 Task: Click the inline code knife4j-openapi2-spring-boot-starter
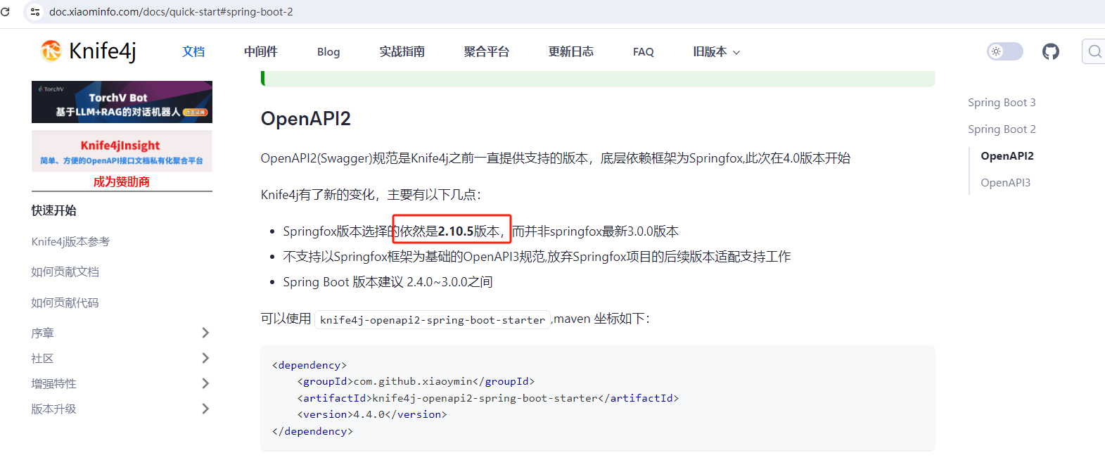tap(433, 319)
